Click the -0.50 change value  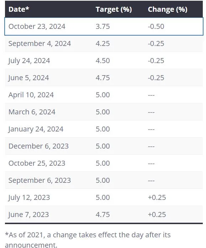[x=156, y=26]
